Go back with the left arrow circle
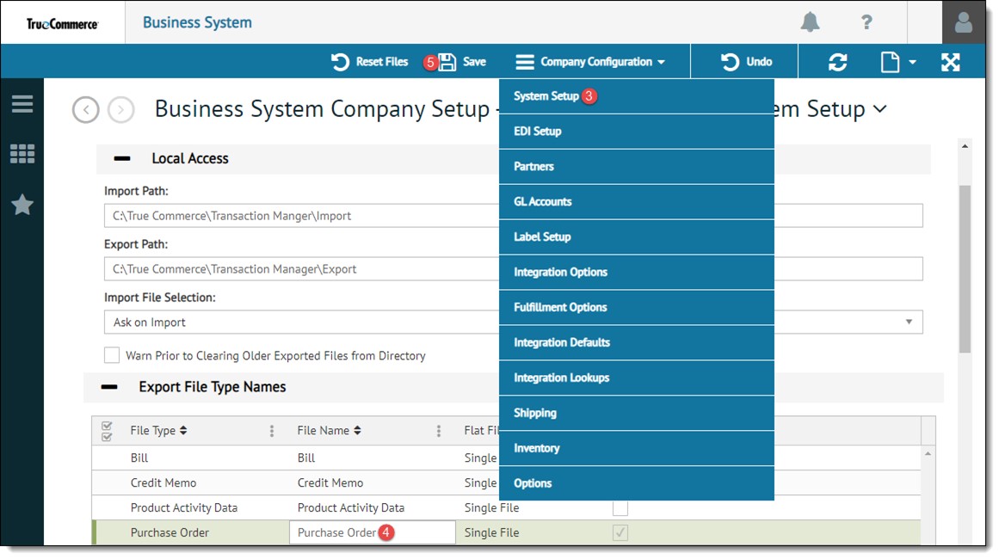This screenshot has width=999, height=559. [x=85, y=109]
